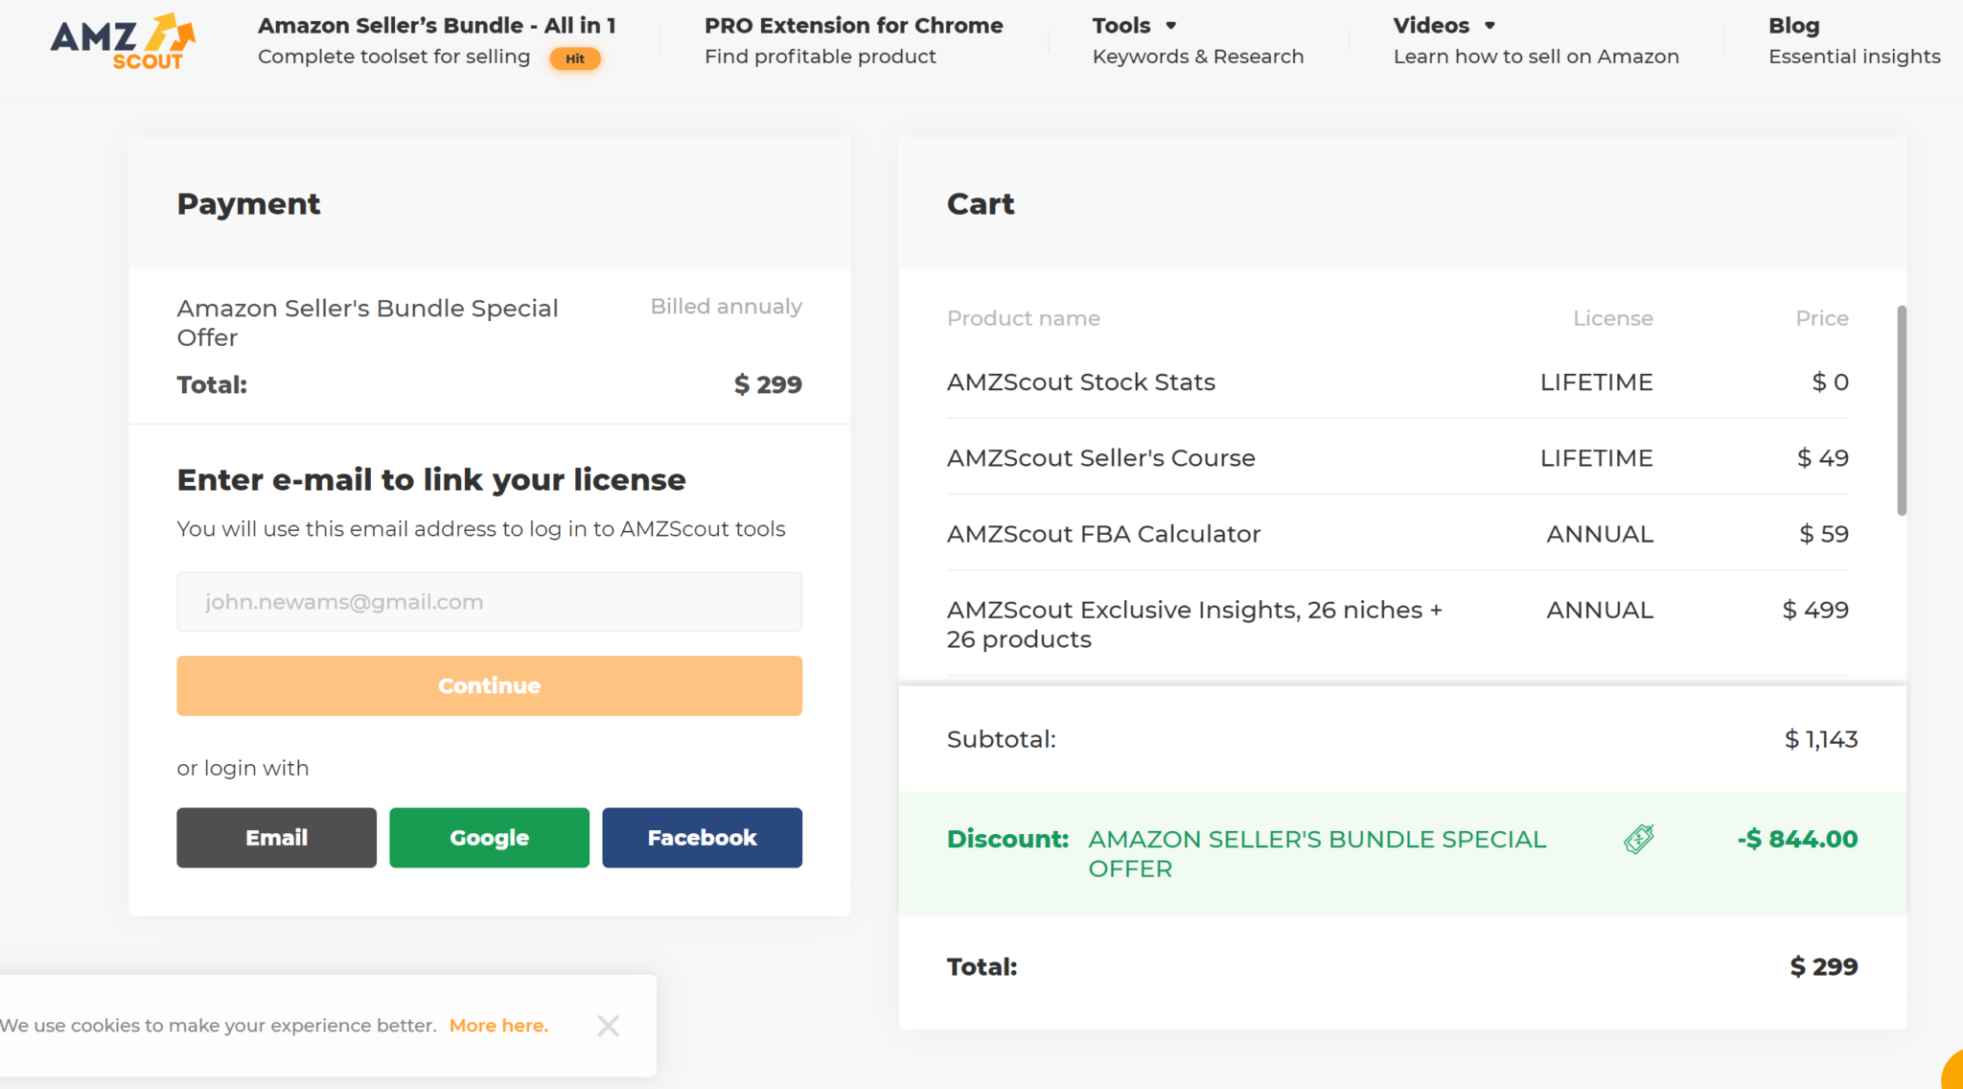
Task: Expand the Videos dropdown arrow
Action: pos(1490,26)
